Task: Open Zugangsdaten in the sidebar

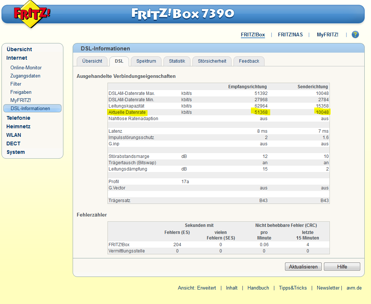Action: pos(25,76)
